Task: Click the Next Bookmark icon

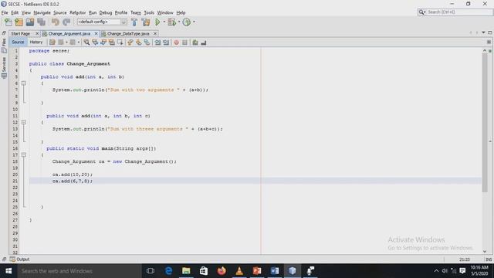Action: 139,42
